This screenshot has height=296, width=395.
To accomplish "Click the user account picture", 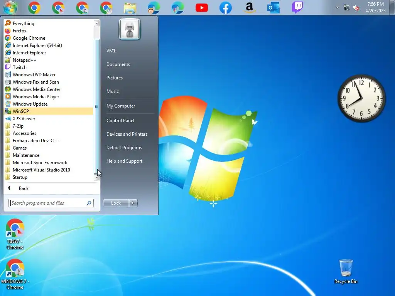I will (130, 29).
